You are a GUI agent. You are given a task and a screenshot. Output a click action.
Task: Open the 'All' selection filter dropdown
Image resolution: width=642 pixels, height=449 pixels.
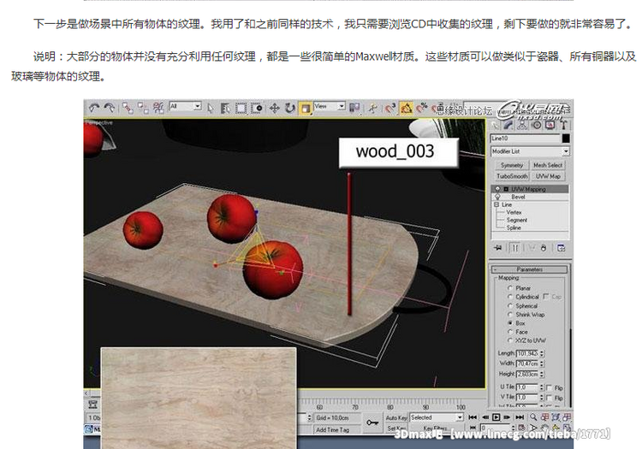185,107
